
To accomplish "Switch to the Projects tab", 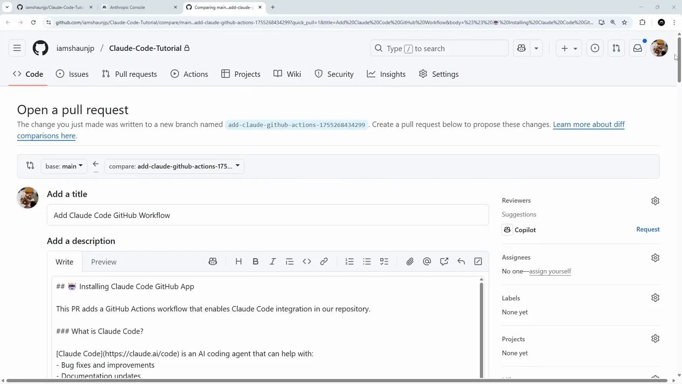I will 241,74.
